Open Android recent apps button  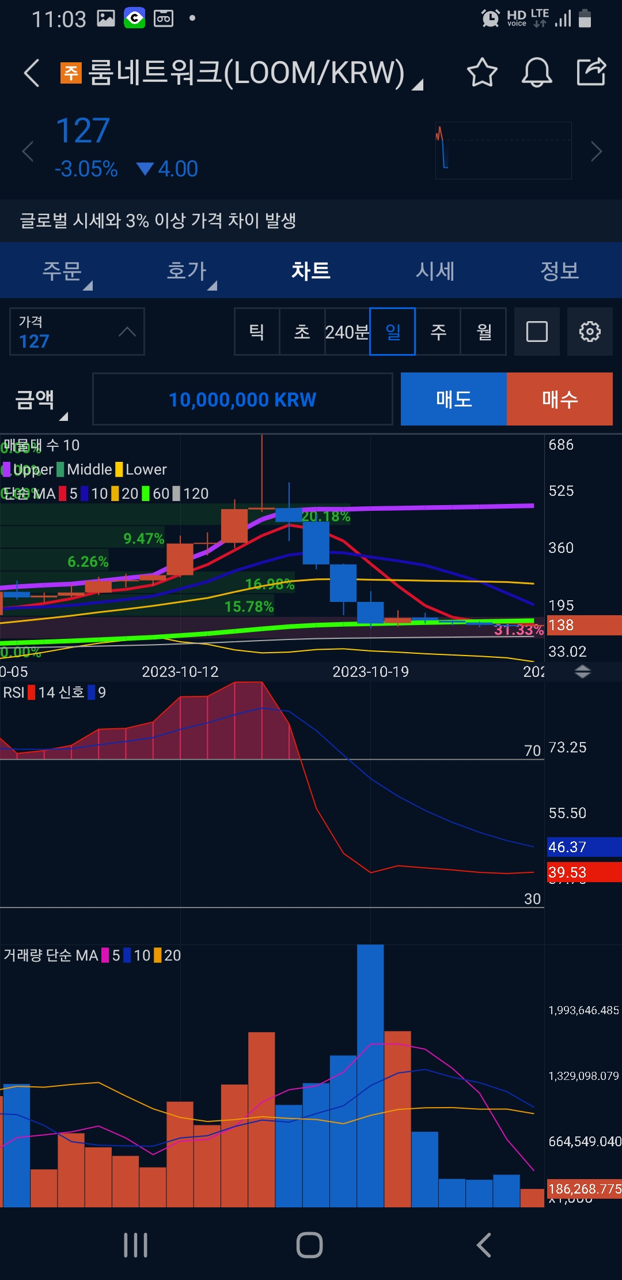point(136,1245)
